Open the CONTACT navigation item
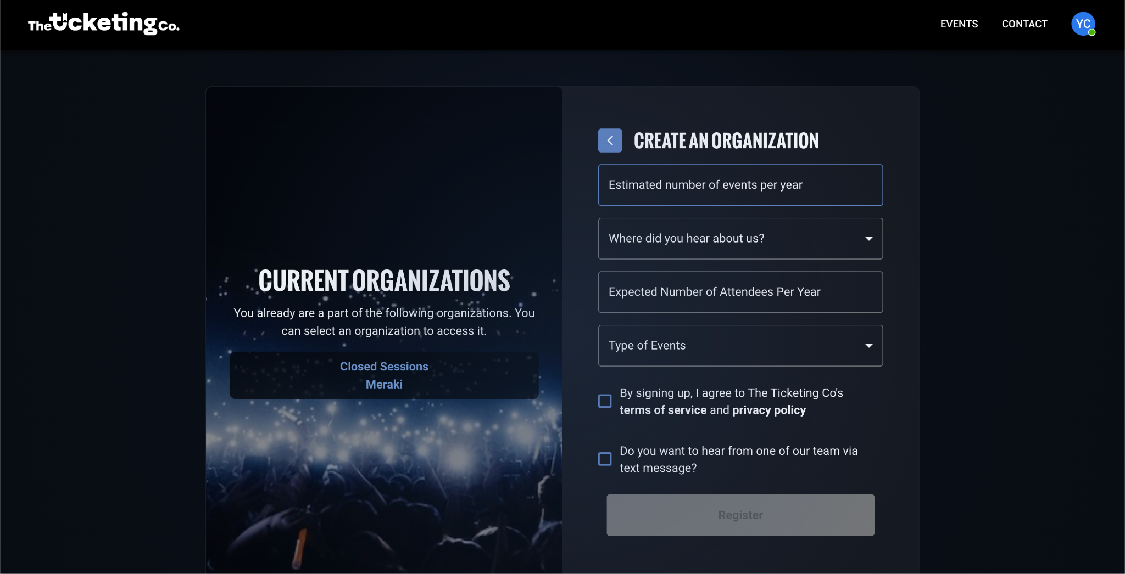The width and height of the screenshot is (1125, 574). 1024,24
